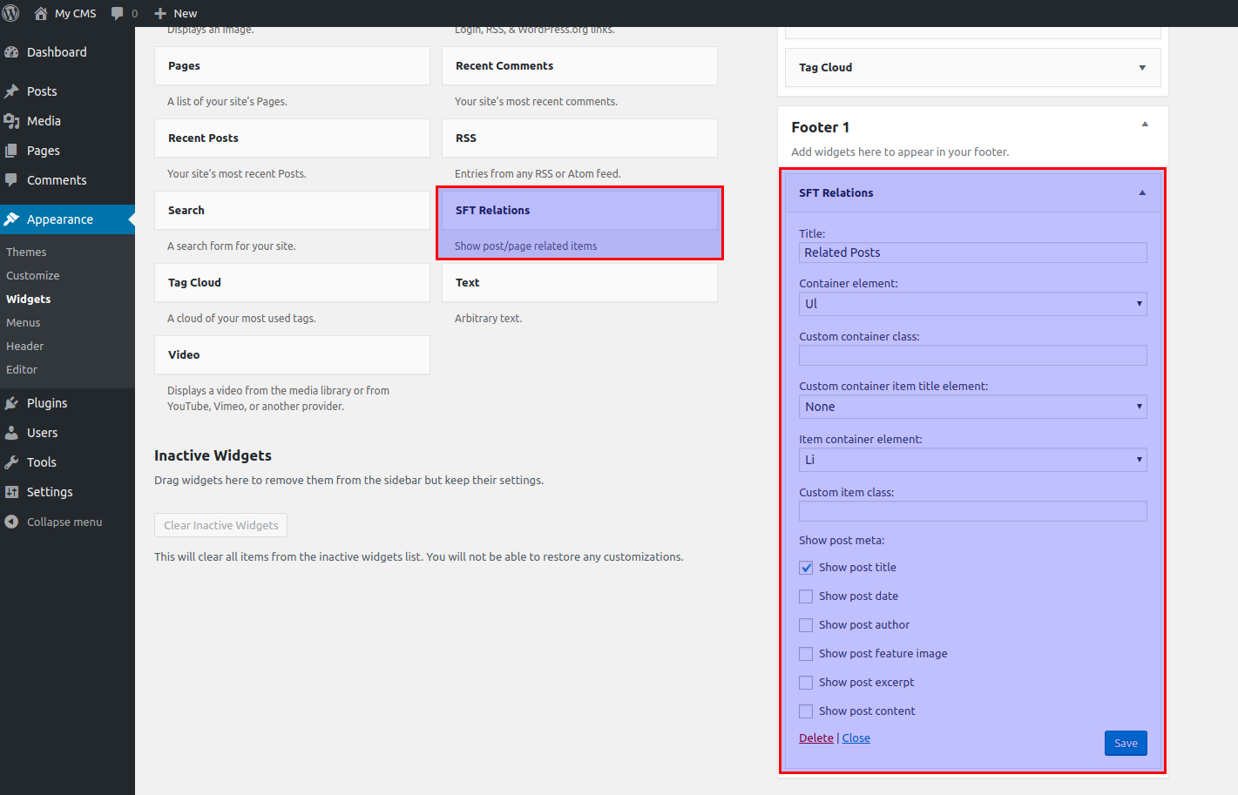
Task: Click the comments bubble icon in admin bar
Action: [x=118, y=13]
